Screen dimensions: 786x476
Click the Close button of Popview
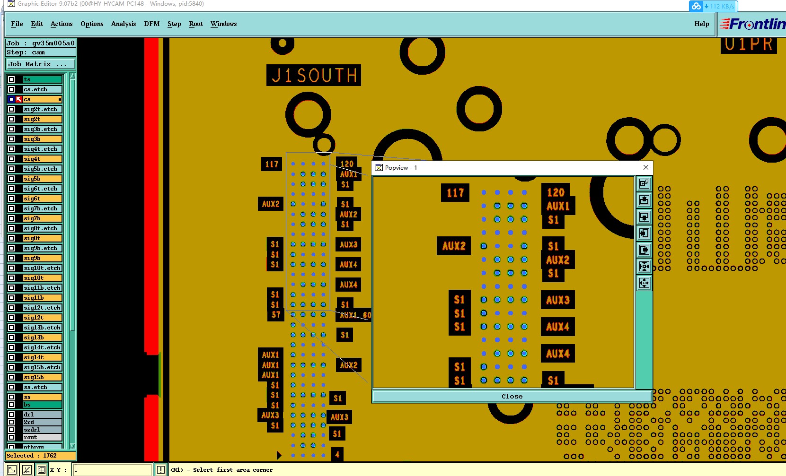click(512, 396)
